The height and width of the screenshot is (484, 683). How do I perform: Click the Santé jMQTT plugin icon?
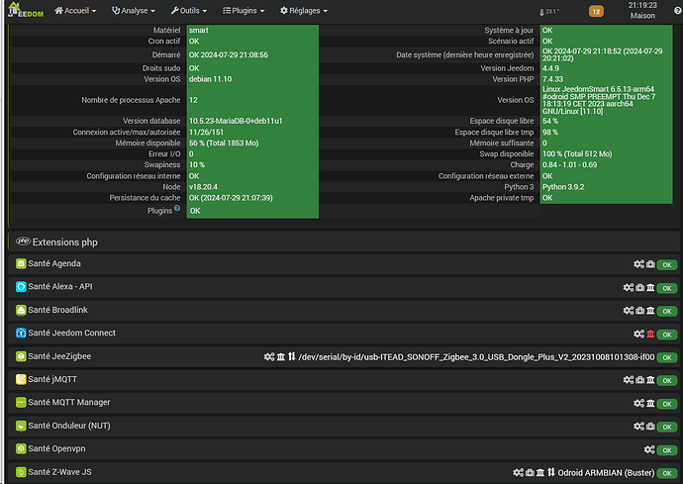pyautogui.click(x=21, y=379)
